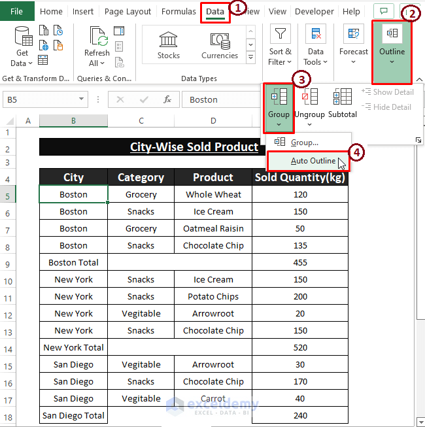
Task: Select the San Diego Total cell
Action: [x=73, y=415]
